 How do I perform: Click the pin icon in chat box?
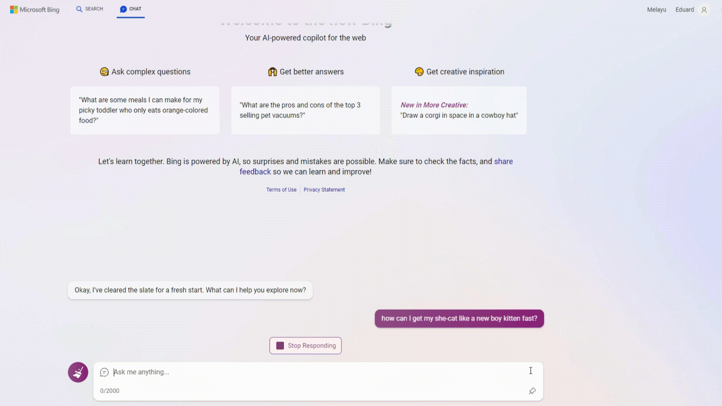click(532, 391)
